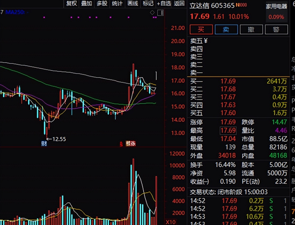
Task: Toggle the side panel layout icon
Action: pos(160,12)
